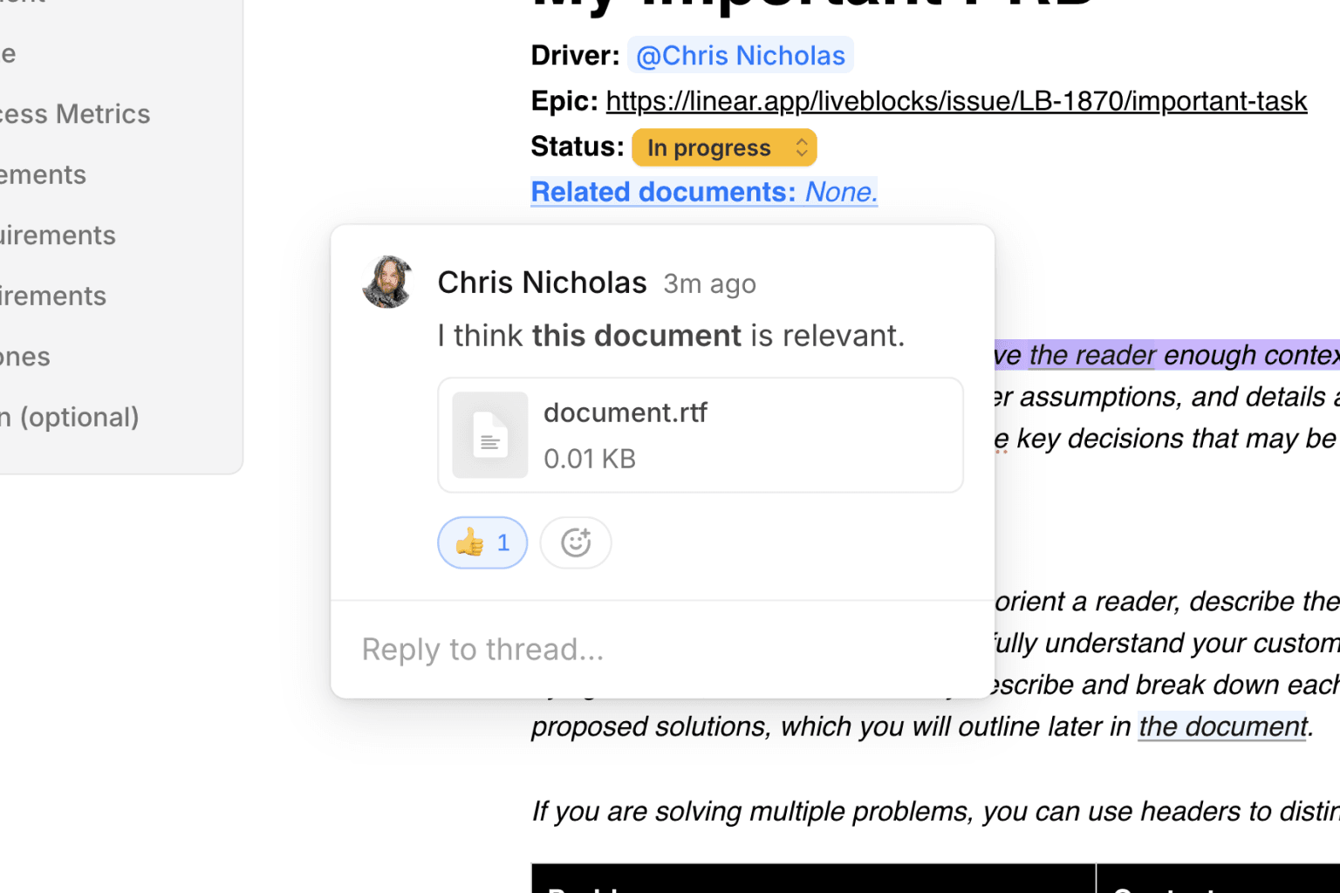The image size is (1340, 893).
Task: Click the purple highlighted text "the reader"
Action: [x=1089, y=355]
